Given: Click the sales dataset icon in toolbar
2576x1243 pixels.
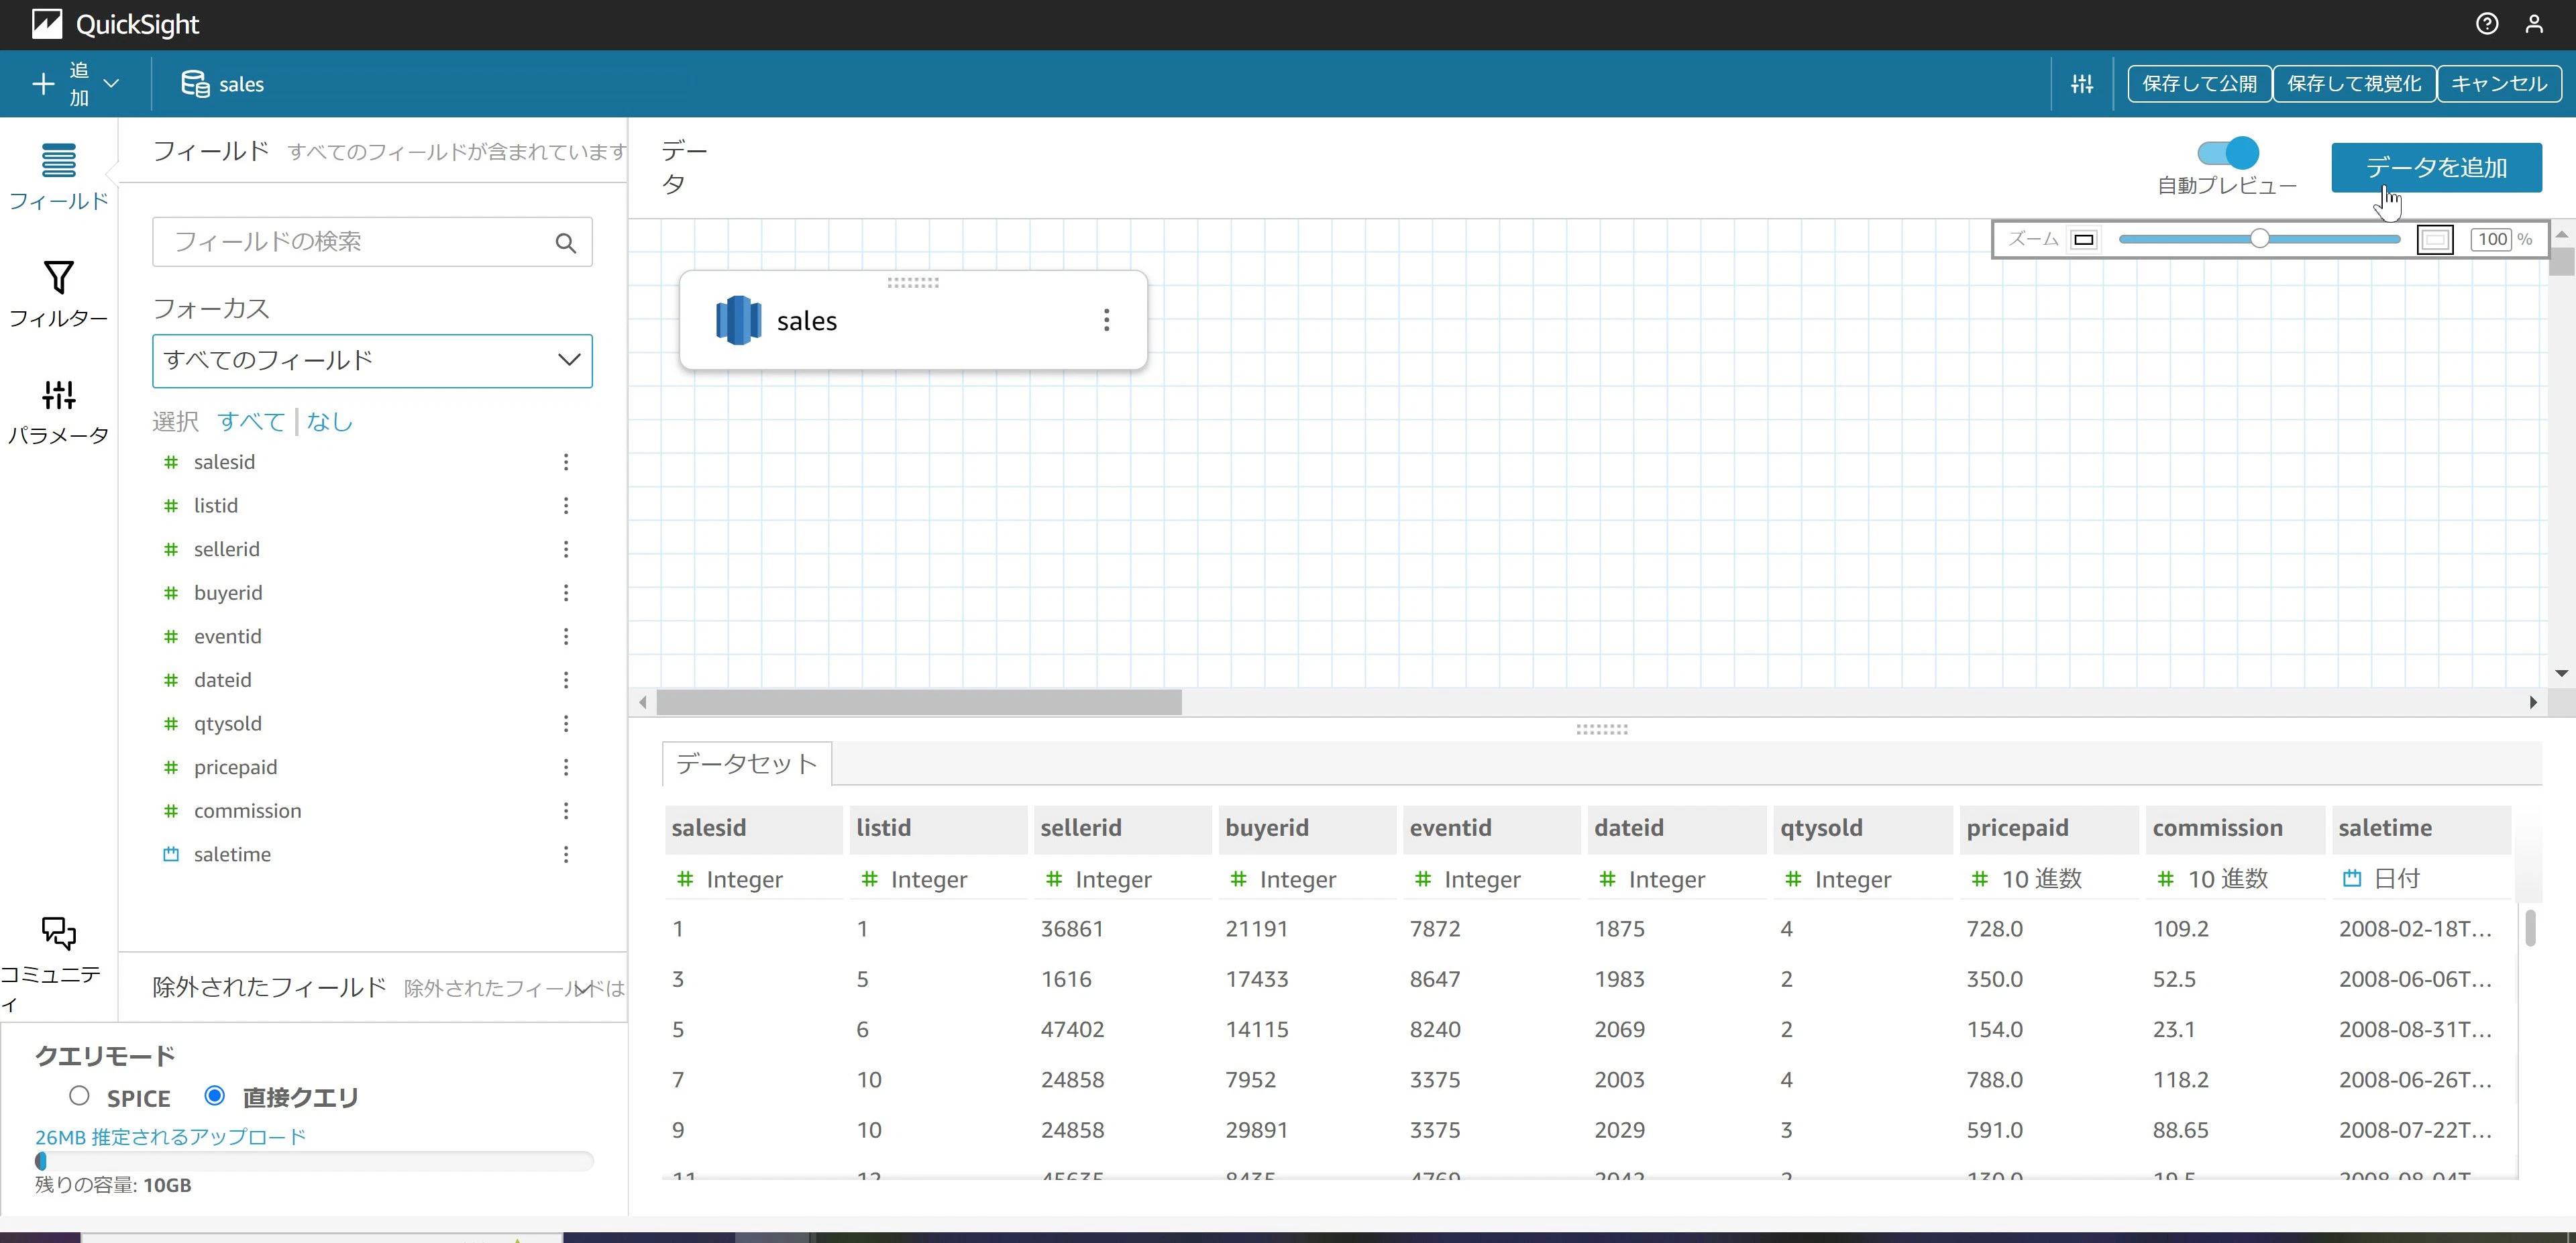Looking at the screenshot, I should [195, 84].
